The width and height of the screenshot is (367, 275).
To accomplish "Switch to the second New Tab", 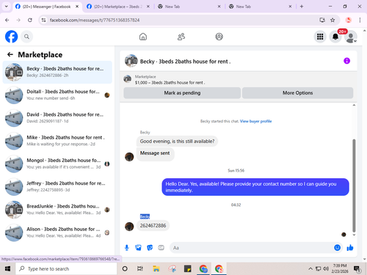I will 260,7.
